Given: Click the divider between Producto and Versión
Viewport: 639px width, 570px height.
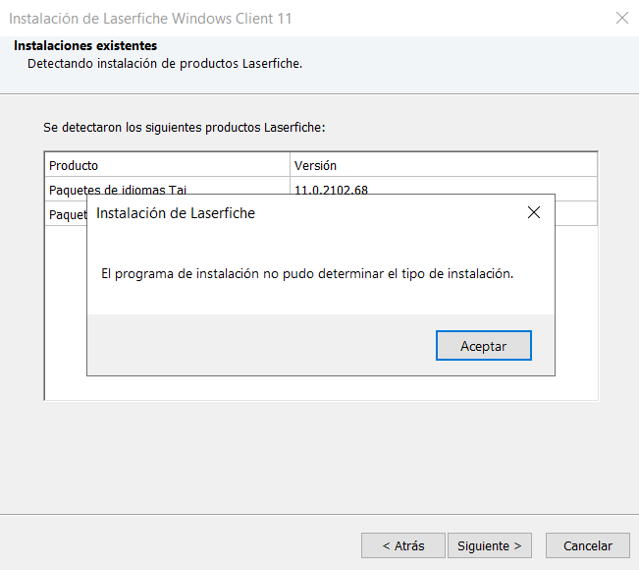Looking at the screenshot, I should [291, 165].
